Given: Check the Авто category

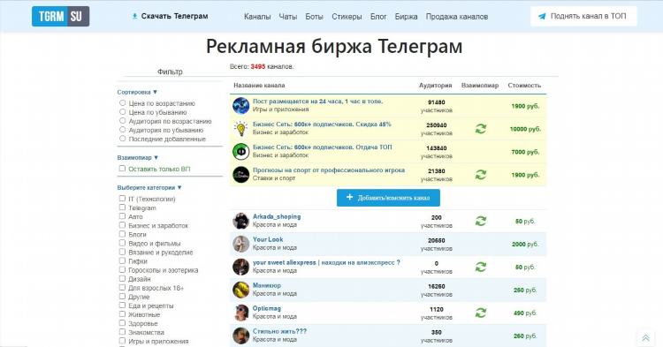Looking at the screenshot, I should tap(122, 216).
